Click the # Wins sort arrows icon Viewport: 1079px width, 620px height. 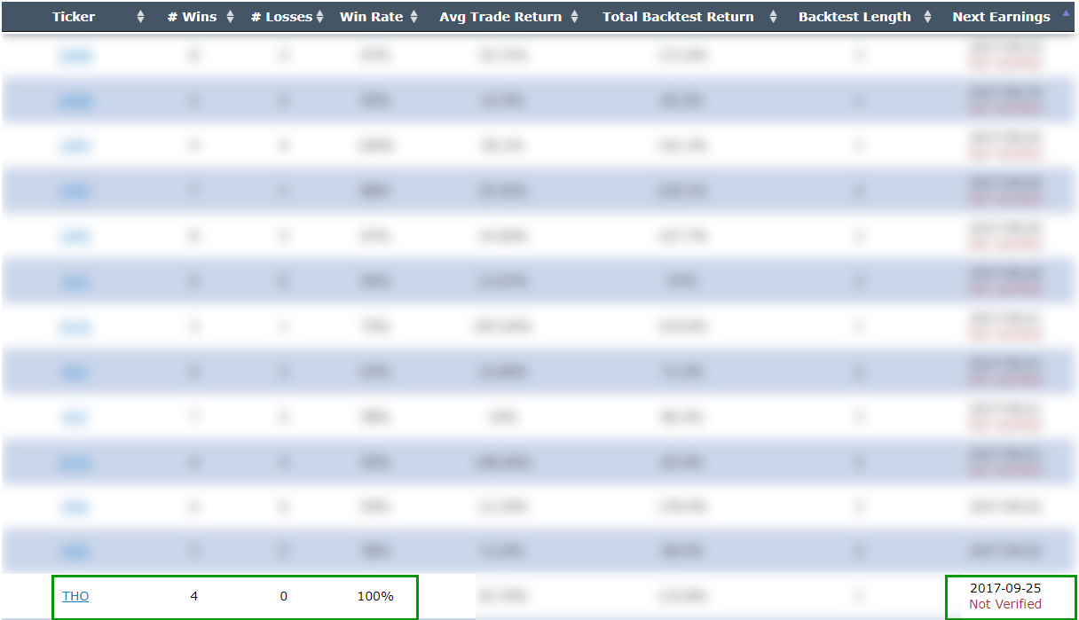[231, 17]
